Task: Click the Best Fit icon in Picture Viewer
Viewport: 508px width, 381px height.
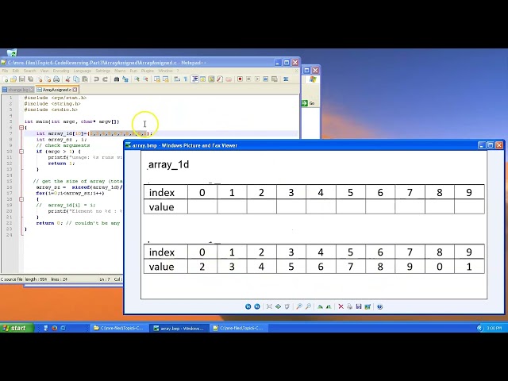Action: point(269,306)
